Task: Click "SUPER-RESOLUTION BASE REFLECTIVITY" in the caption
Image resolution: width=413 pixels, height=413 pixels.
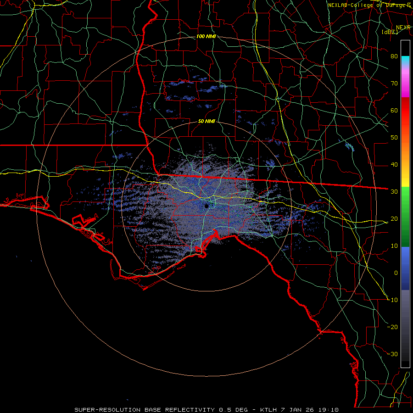Action: pyautogui.click(x=145, y=410)
